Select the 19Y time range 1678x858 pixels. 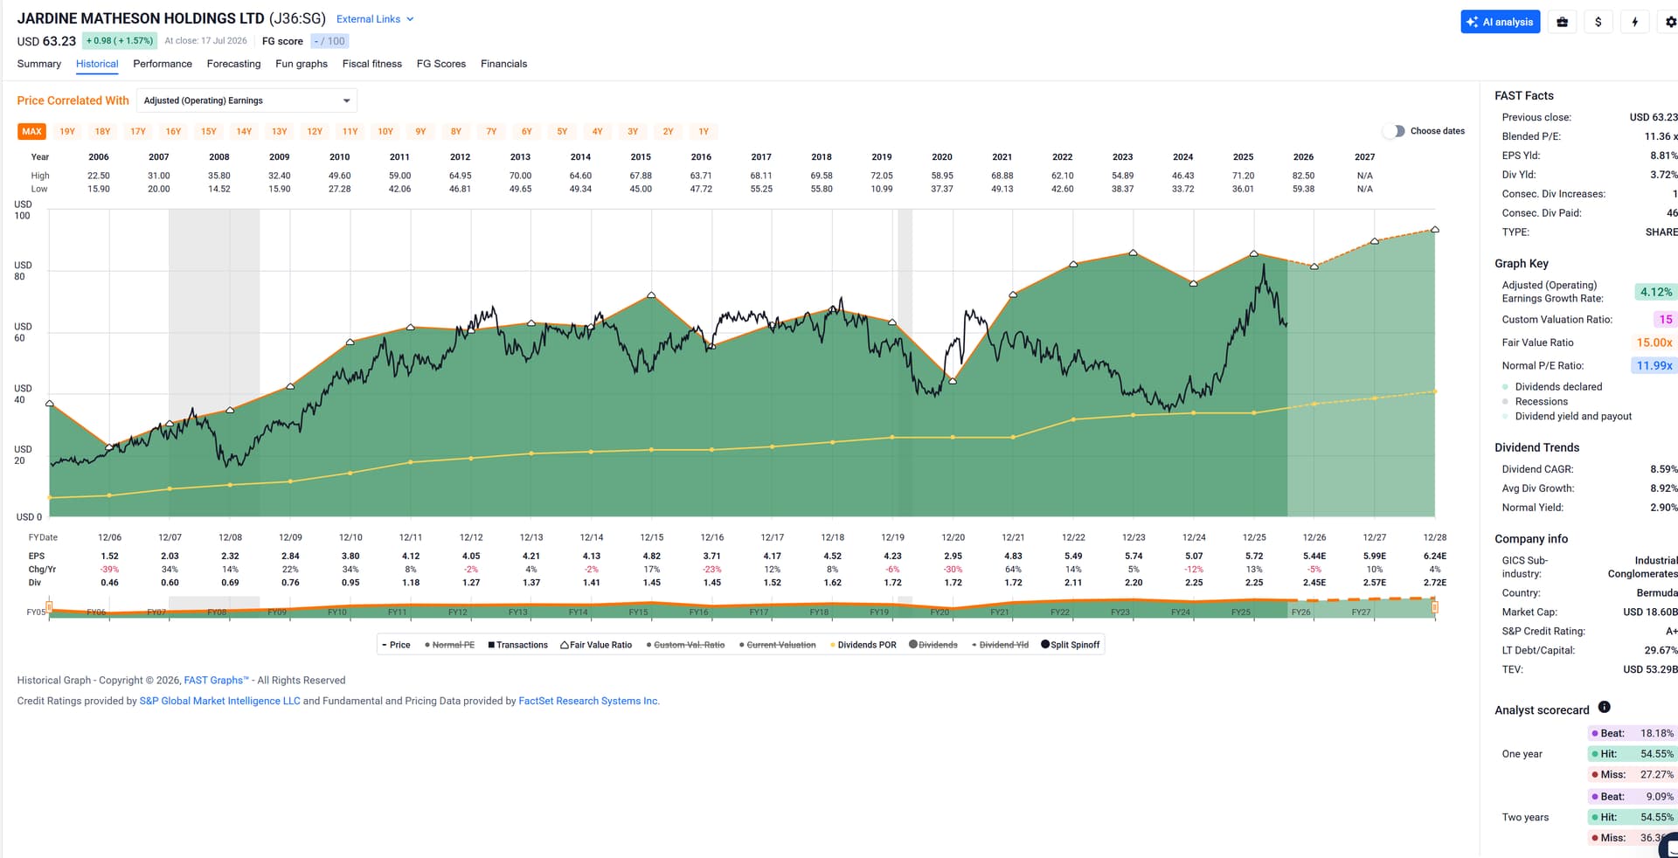coord(67,132)
